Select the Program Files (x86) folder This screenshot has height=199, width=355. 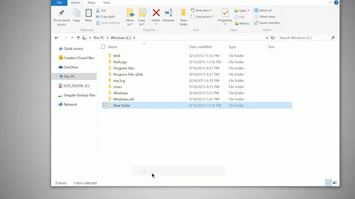128,74
